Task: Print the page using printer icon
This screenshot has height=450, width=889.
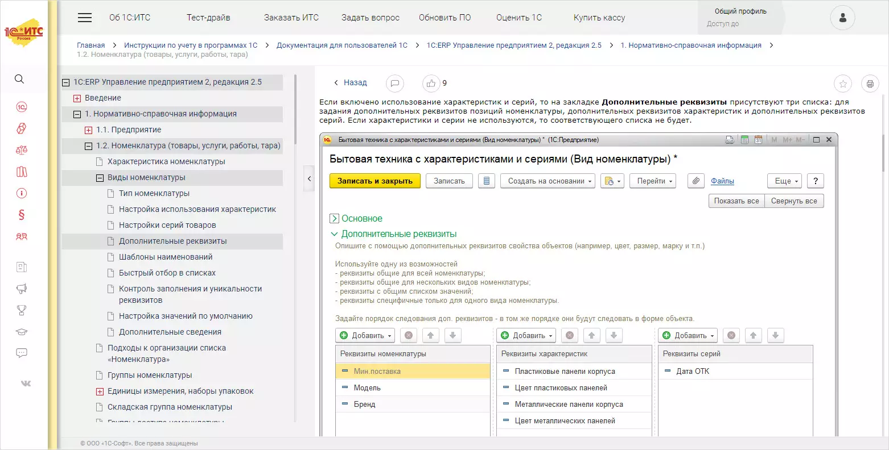Action: 870,84
